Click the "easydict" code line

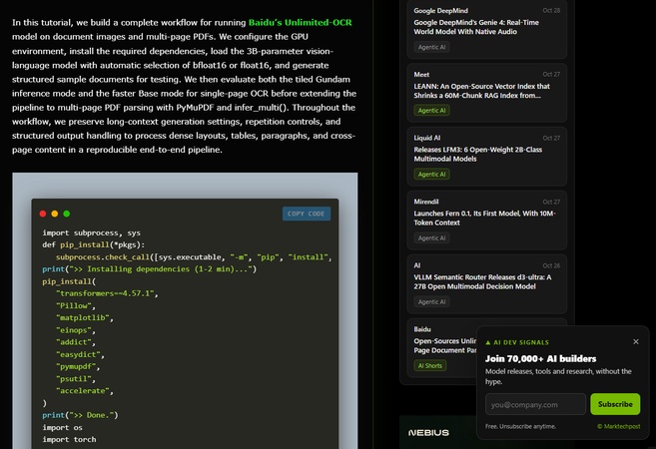(80, 354)
